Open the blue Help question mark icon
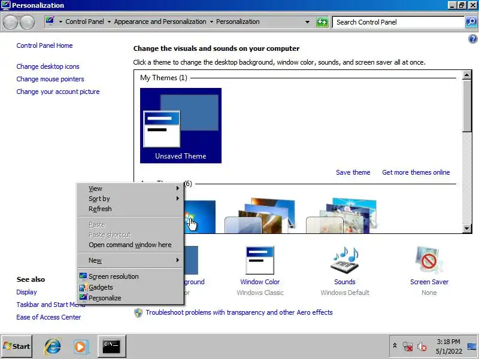The image size is (479, 359). click(472, 39)
